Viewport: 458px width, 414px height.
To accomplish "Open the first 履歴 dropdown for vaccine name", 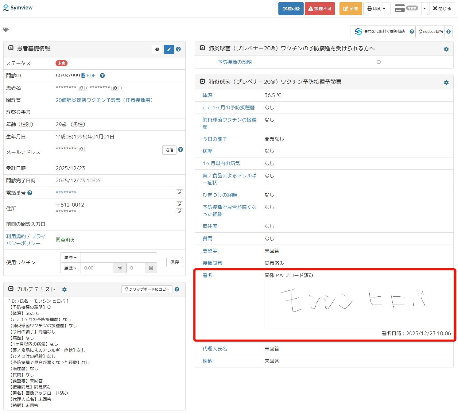I will [x=70, y=257].
